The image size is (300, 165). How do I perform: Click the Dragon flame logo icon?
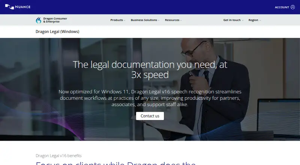(x=39, y=20)
